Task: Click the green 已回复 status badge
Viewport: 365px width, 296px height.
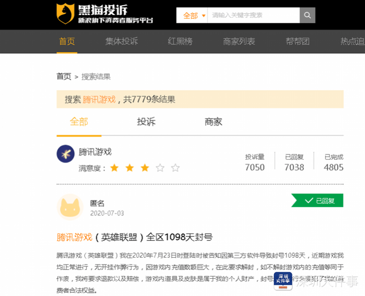Action: point(318,200)
